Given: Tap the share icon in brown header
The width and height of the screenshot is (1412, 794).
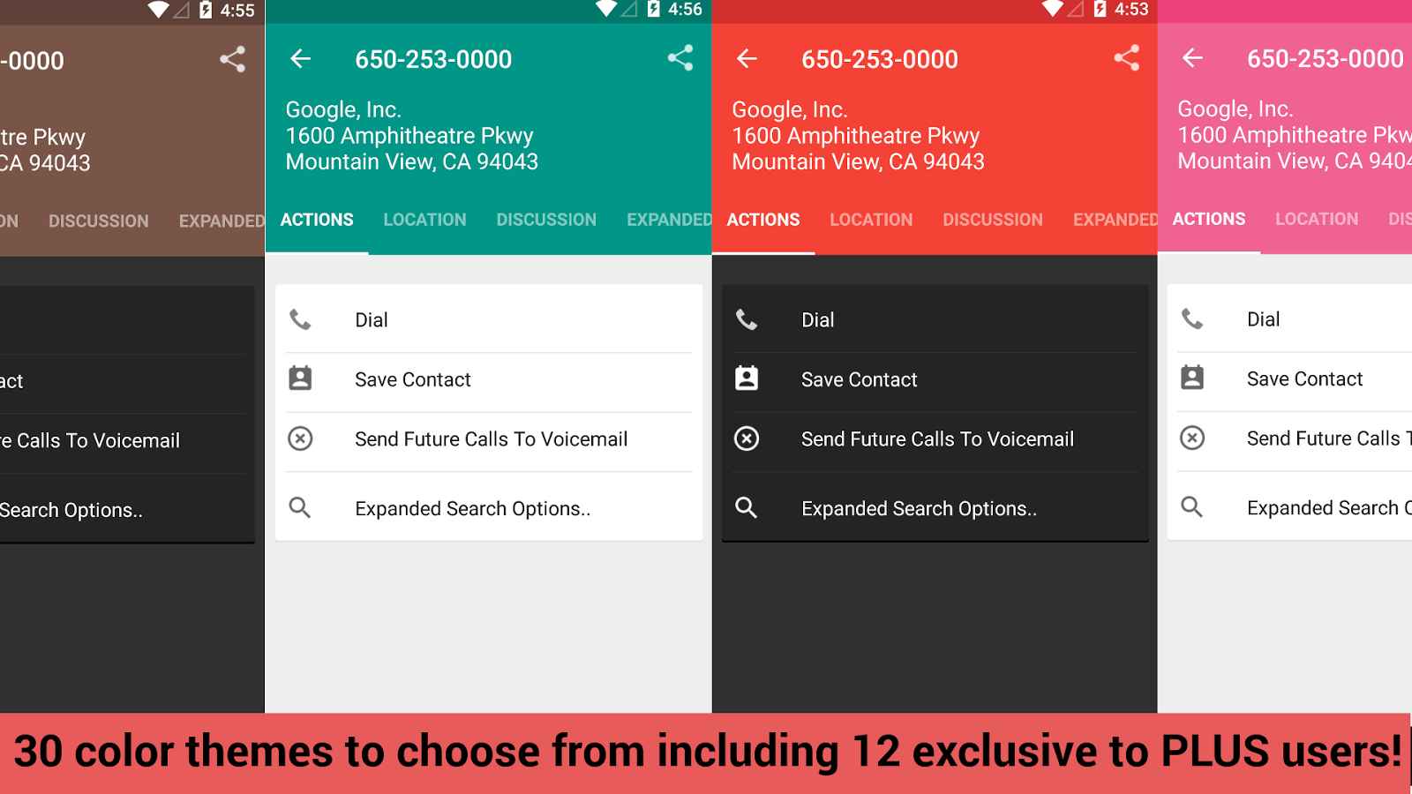Looking at the screenshot, I should tap(232, 59).
